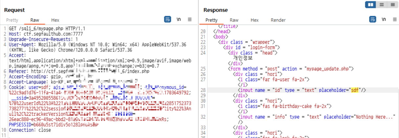Switch Request view to Hex tab
399x138 pixels.
click(55, 20)
